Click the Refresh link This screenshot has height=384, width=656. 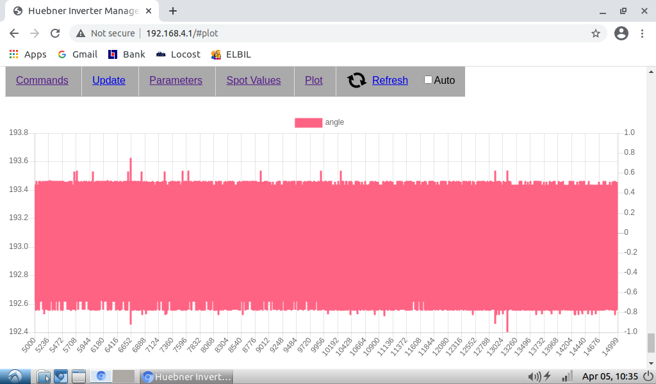389,80
